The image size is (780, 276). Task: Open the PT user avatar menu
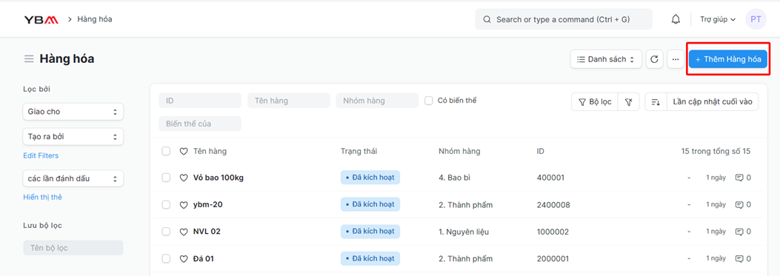tap(756, 19)
